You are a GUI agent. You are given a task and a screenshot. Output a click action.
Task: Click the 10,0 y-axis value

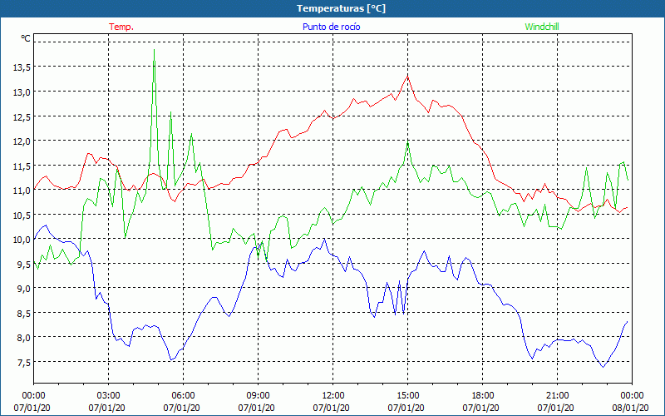point(22,240)
